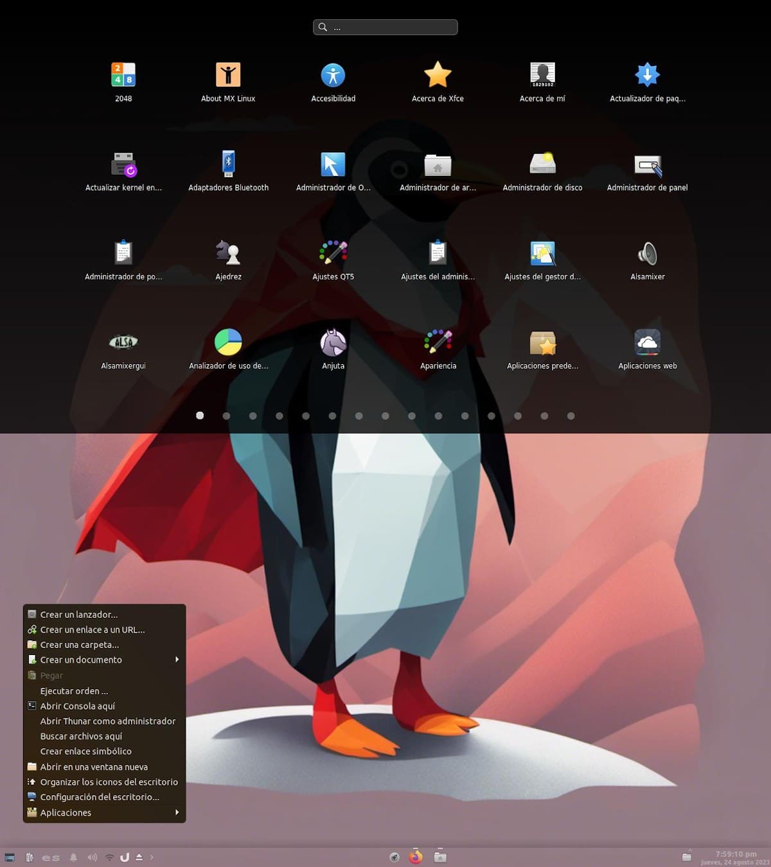771x867 pixels.
Task: Select Abrir Thunar como administrador
Action: coord(104,721)
